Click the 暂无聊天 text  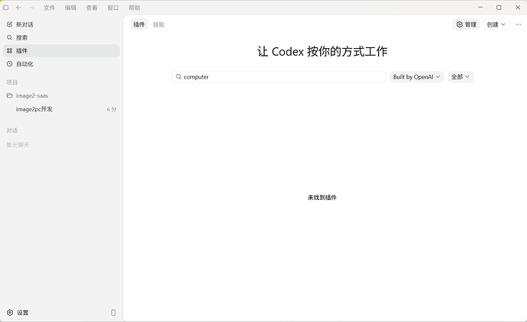tap(18, 145)
